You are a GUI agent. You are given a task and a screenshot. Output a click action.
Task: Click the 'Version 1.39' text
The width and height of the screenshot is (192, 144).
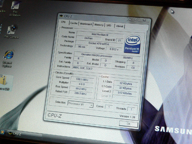pyautogui.click(x=127, y=117)
